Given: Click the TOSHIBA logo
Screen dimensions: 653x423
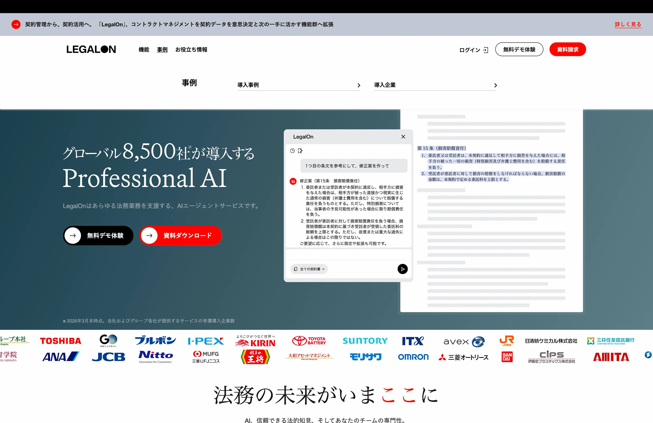Looking at the screenshot, I should [x=60, y=341].
